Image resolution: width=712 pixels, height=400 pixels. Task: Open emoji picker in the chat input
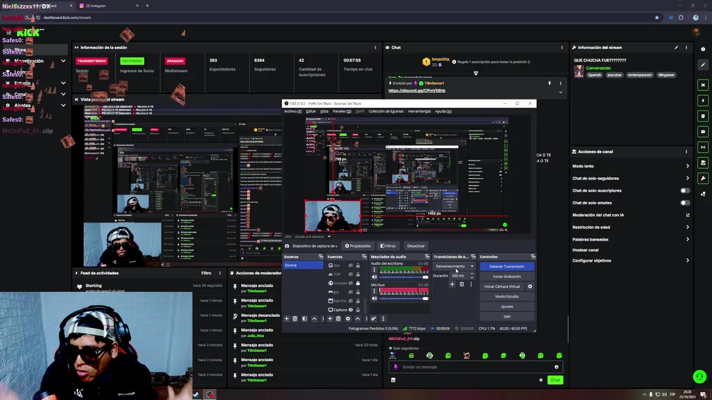point(556,367)
